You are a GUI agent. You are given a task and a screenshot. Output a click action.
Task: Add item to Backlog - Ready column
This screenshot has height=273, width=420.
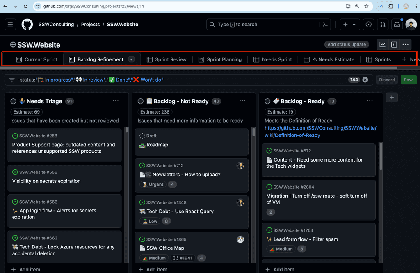tap(281, 269)
